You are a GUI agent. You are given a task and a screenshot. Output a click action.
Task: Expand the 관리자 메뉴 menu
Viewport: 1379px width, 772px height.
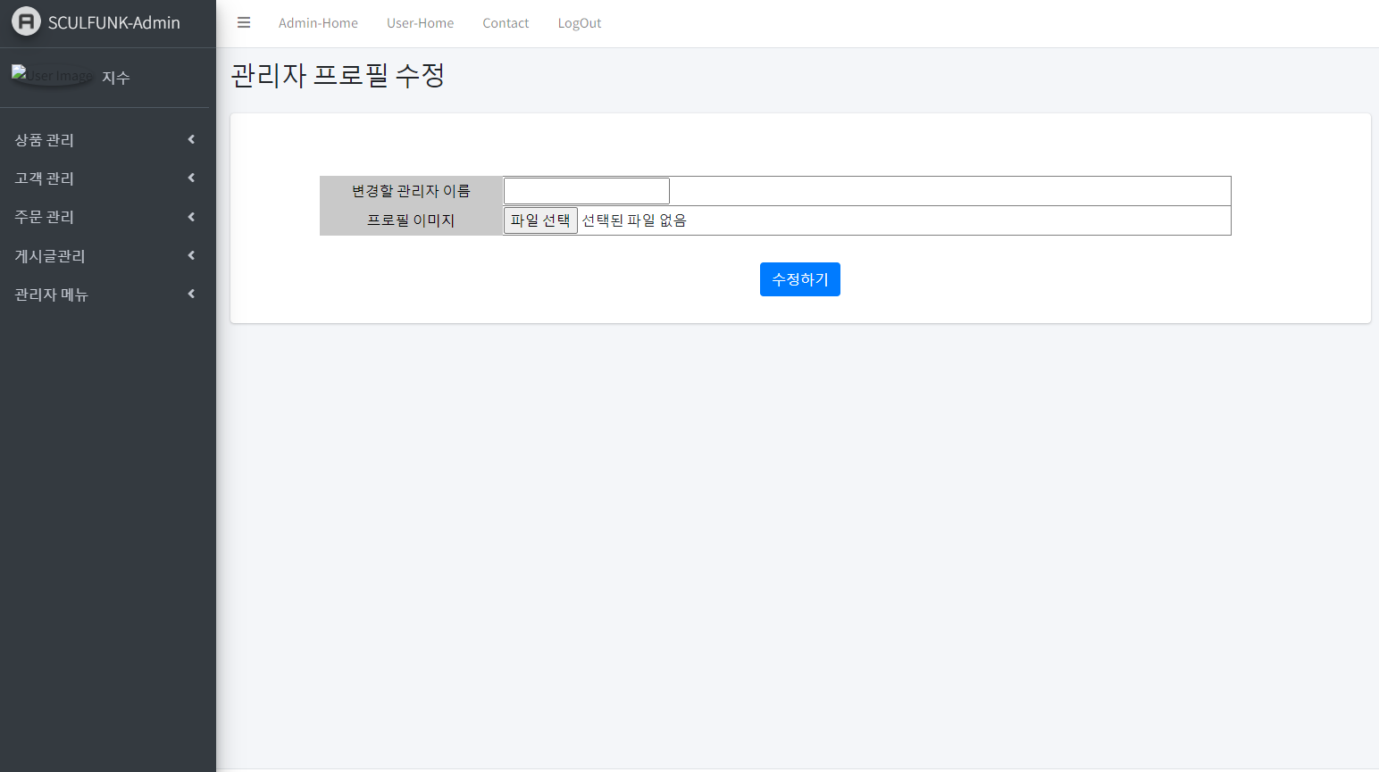[104, 295]
